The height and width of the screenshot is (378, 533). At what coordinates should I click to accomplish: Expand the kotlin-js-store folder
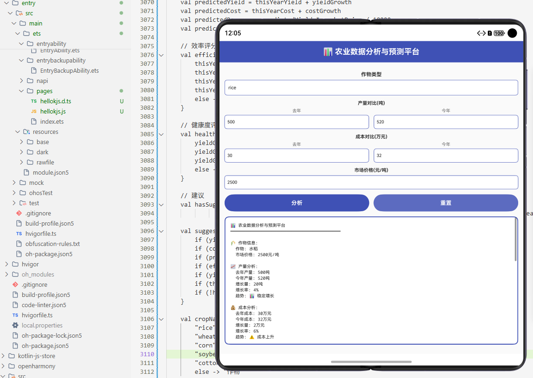(3, 356)
